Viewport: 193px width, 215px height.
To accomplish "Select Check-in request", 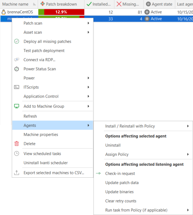I will point(143,174).
